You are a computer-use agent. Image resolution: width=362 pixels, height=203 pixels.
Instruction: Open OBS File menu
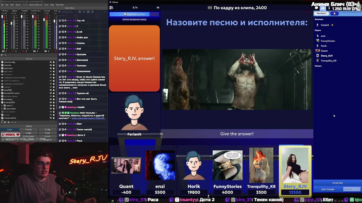tap(3, 5)
